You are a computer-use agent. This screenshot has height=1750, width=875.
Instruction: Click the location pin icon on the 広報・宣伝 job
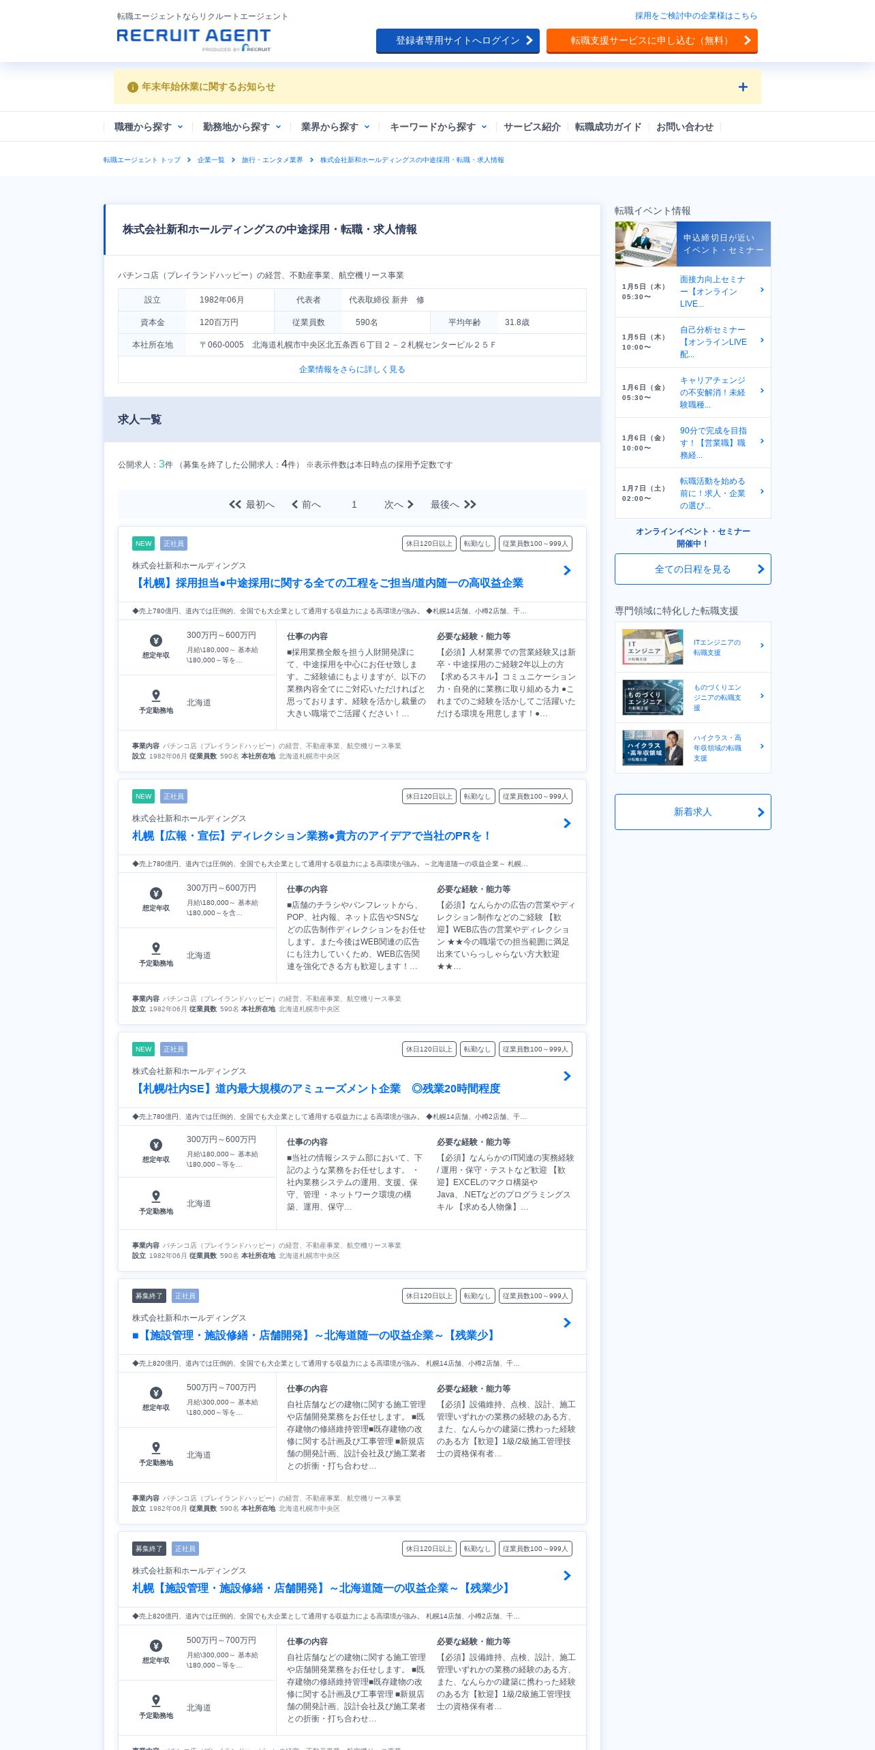point(156,948)
